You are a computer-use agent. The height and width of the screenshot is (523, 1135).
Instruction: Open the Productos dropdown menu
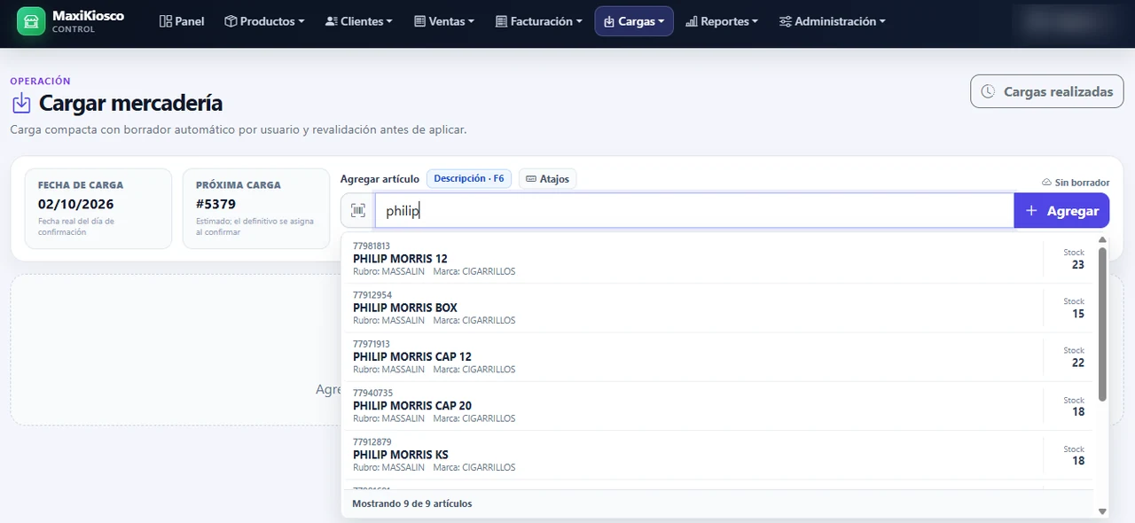click(264, 21)
